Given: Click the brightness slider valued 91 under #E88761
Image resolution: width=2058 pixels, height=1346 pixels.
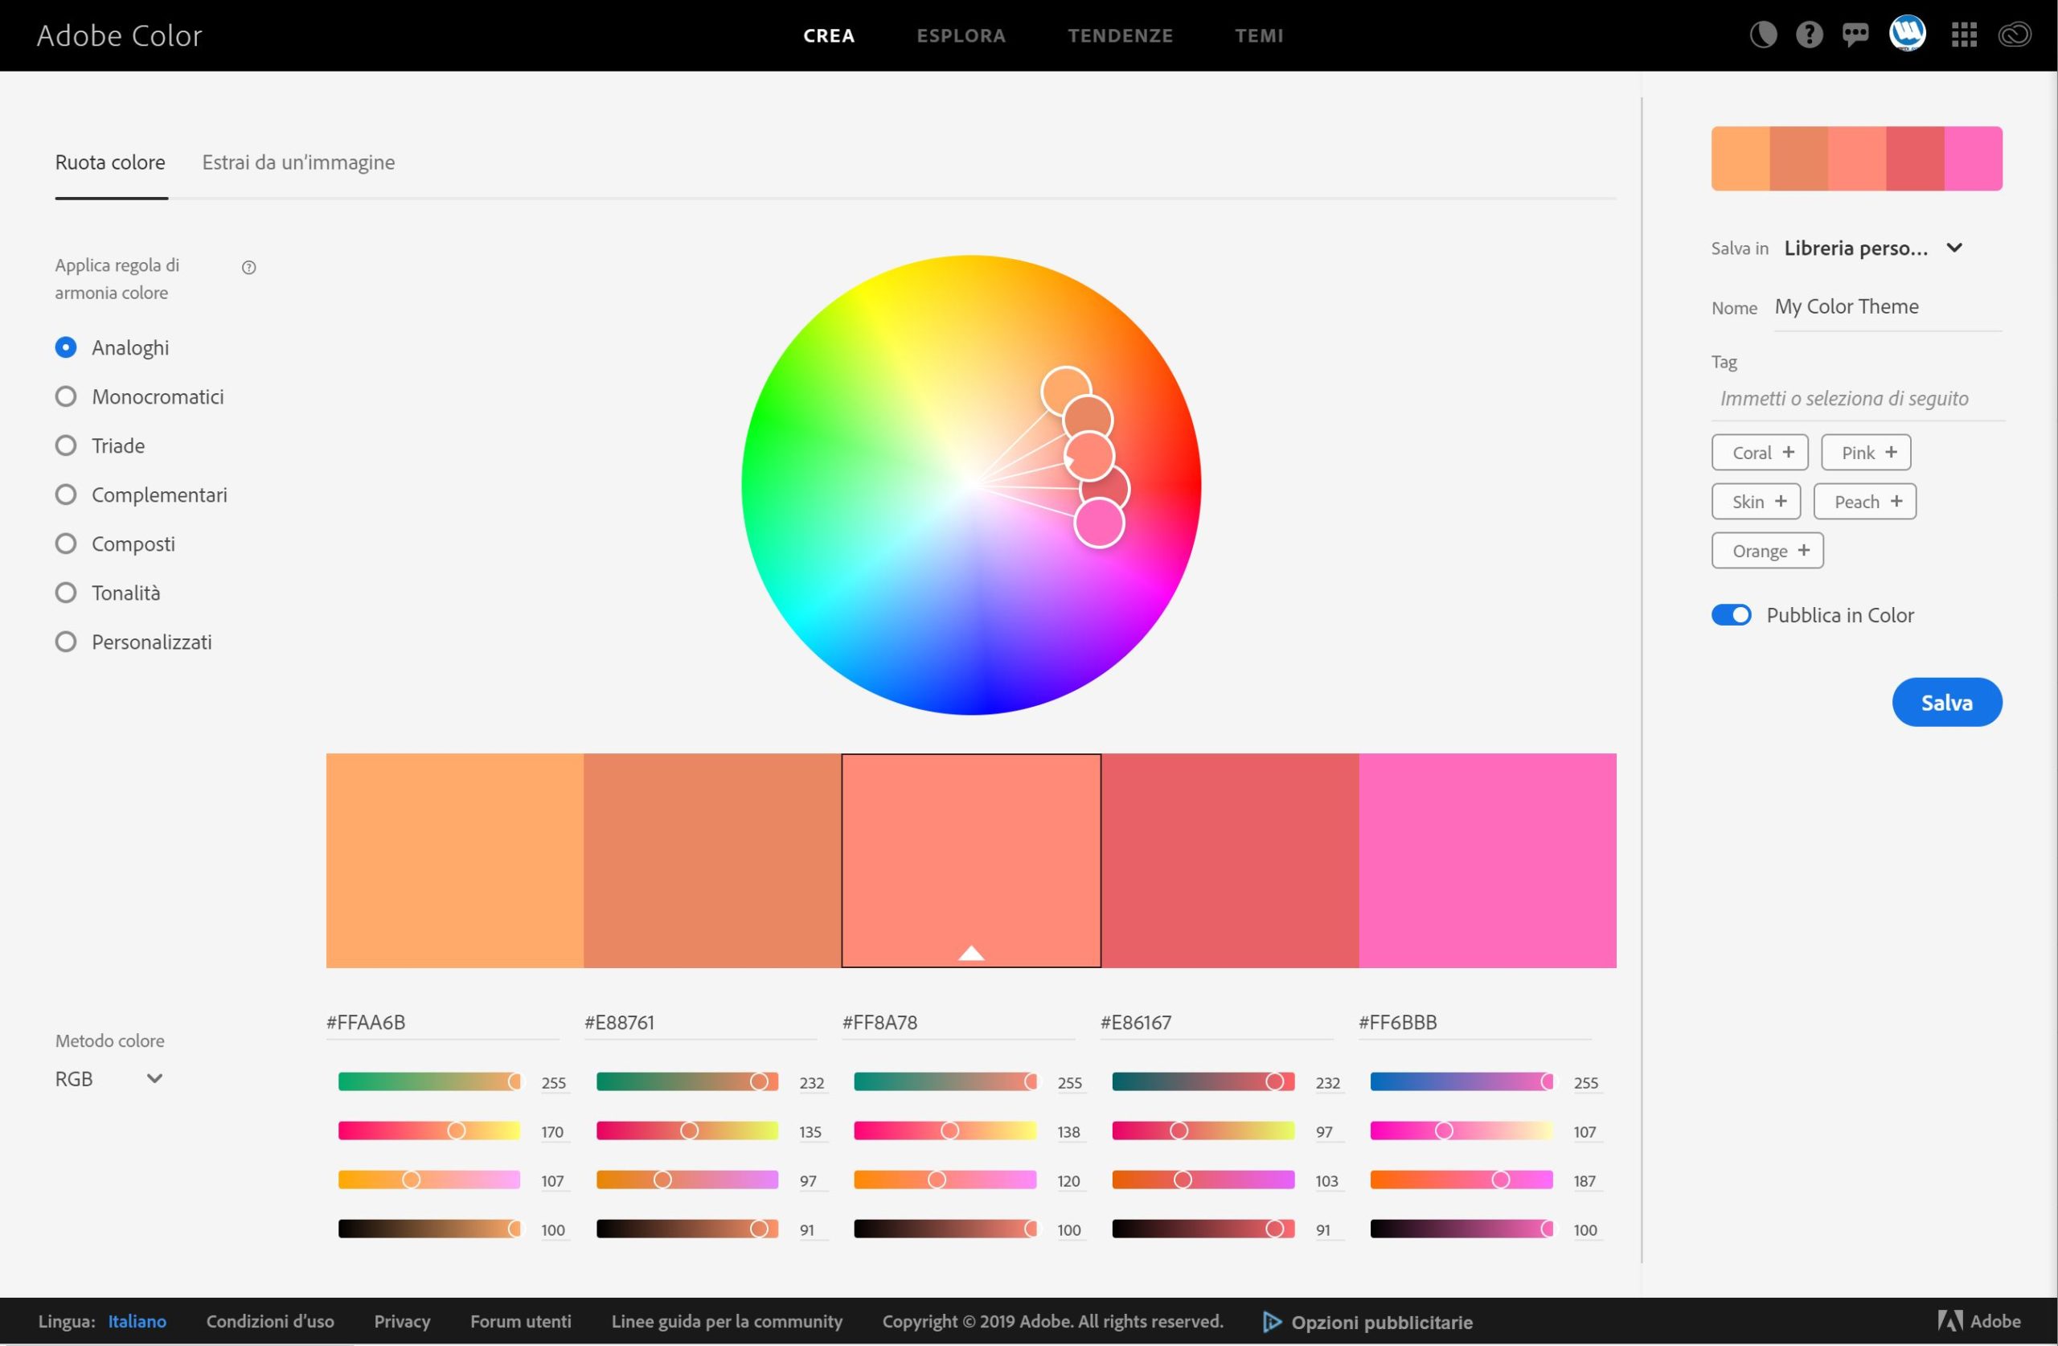Looking at the screenshot, I should point(687,1229).
